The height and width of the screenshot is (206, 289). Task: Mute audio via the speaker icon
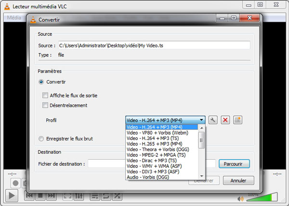pyautogui.click(x=240, y=198)
